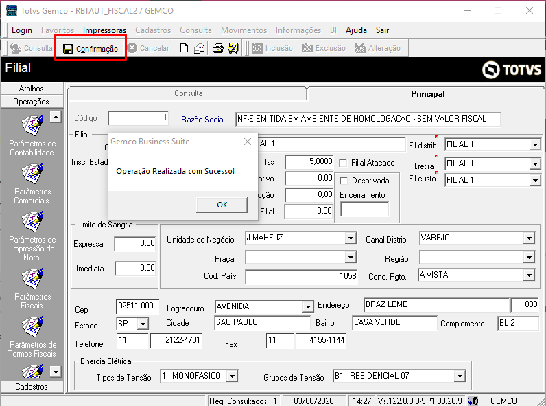
Task: Open the Ajuda menu
Action: (356, 30)
